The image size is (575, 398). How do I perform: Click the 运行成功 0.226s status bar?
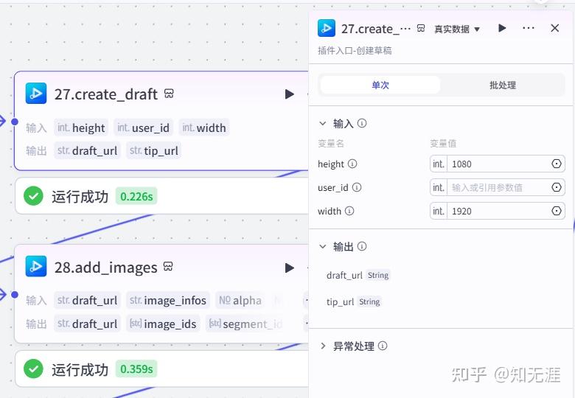[x=161, y=196]
